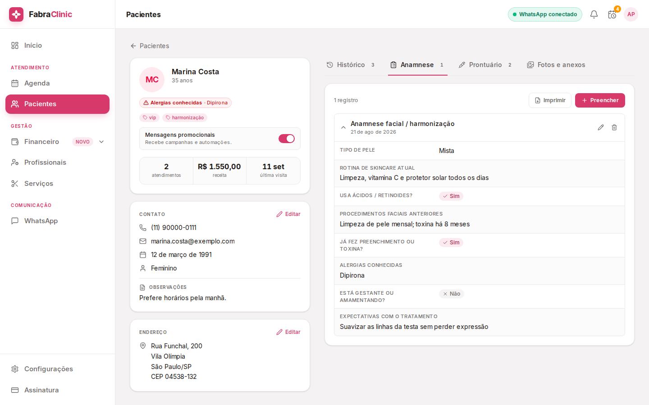Disable the Mensagens promocionais toggle

coord(287,139)
